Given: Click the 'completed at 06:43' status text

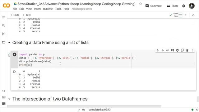Looking at the screenshot, I should point(99,110).
